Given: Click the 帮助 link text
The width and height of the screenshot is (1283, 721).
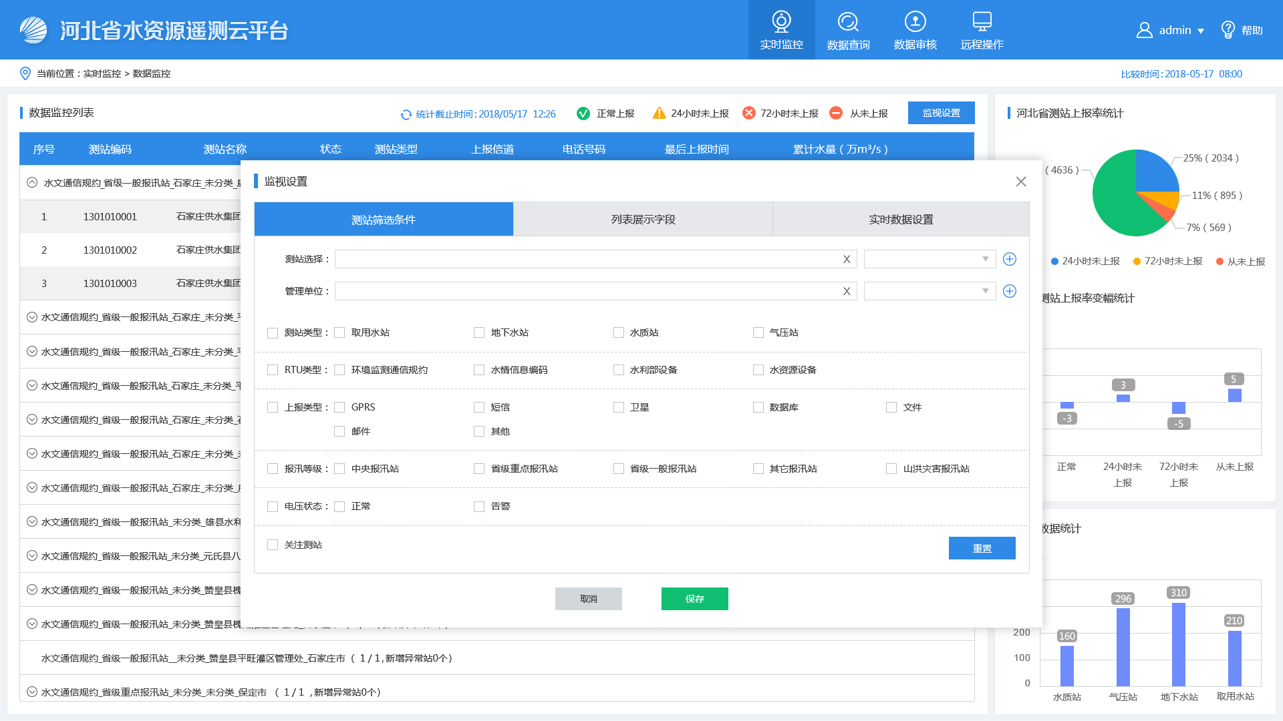Looking at the screenshot, I should [1252, 31].
